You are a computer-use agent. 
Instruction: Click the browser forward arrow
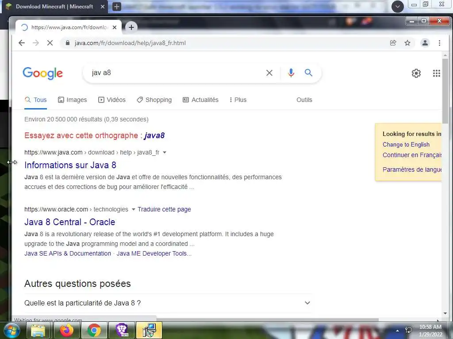36,43
